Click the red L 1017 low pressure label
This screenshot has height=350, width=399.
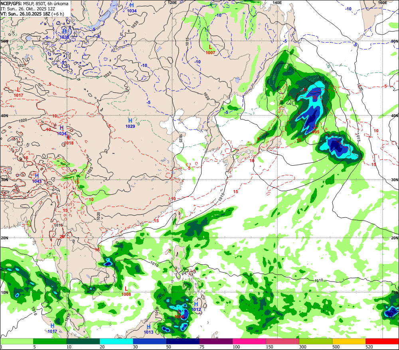[18, 92]
